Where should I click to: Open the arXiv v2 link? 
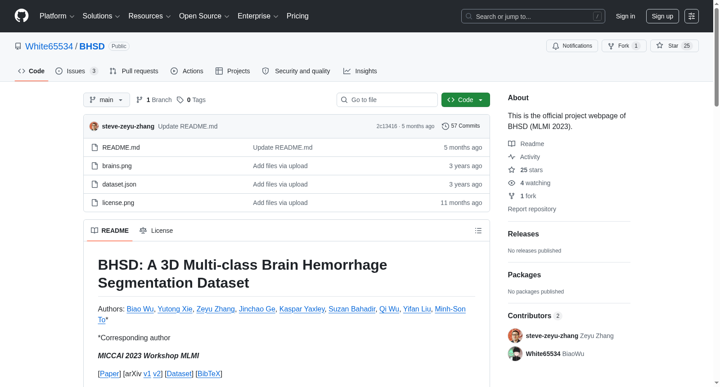tap(157, 374)
